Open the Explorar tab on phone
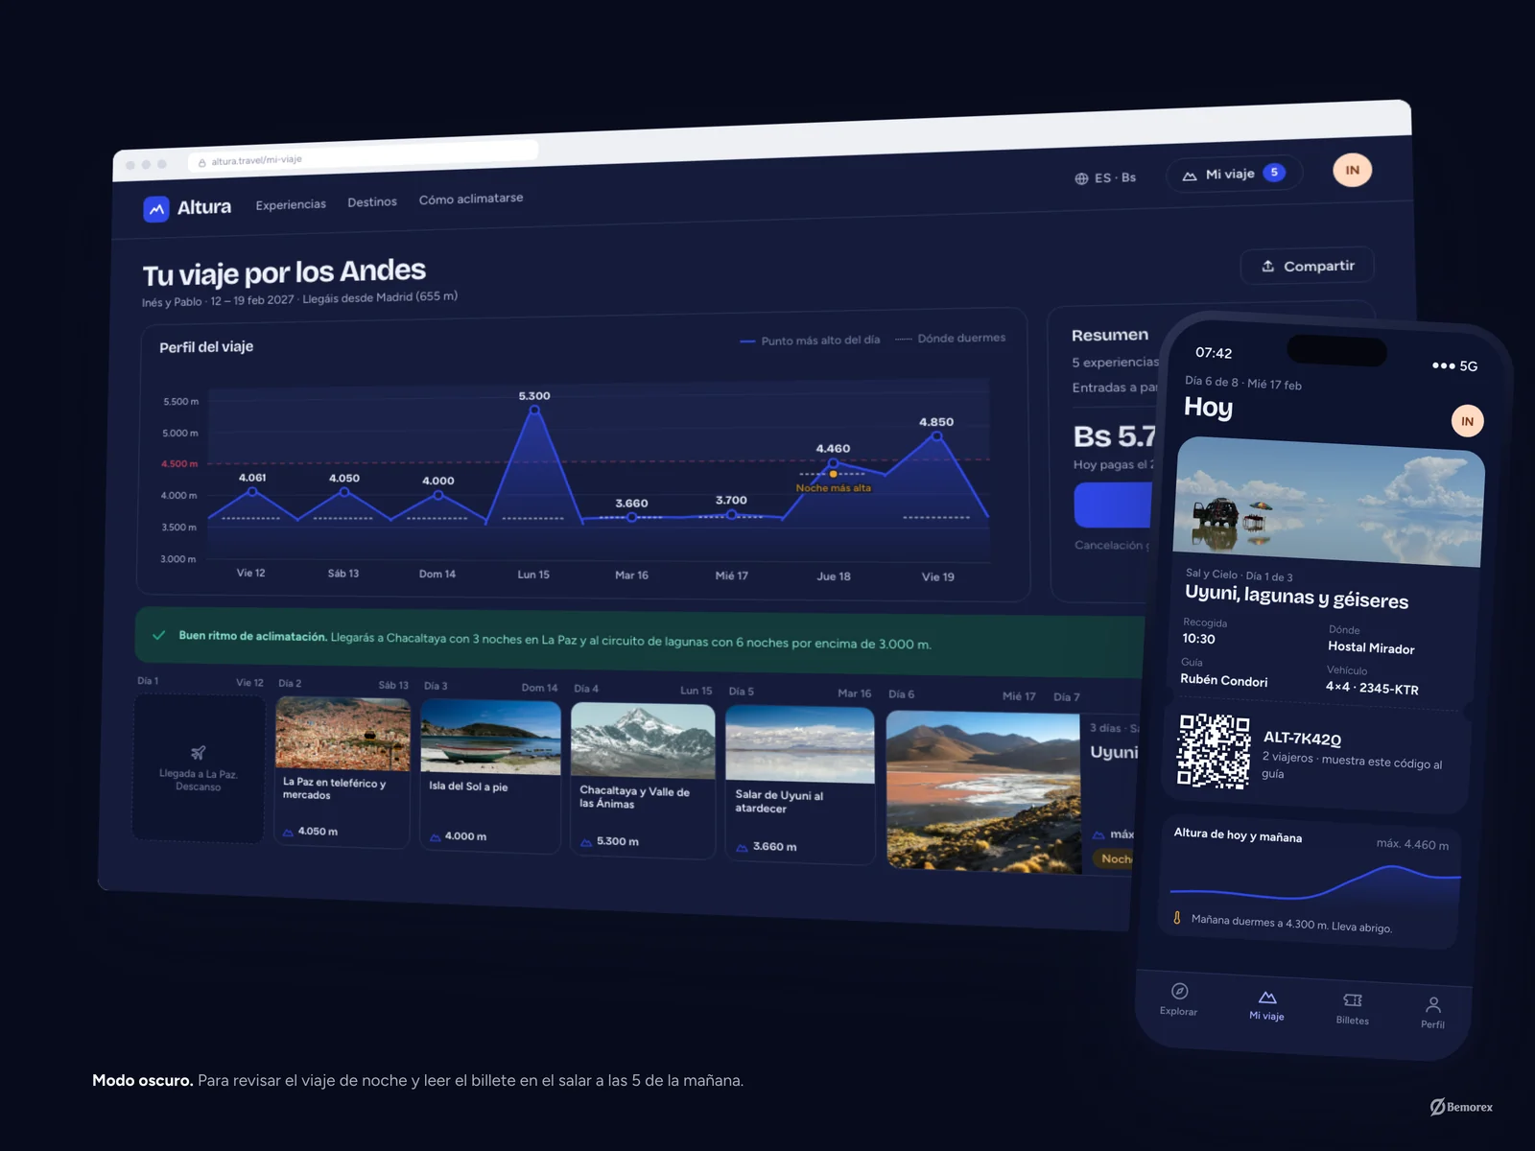 pyautogui.click(x=1179, y=999)
